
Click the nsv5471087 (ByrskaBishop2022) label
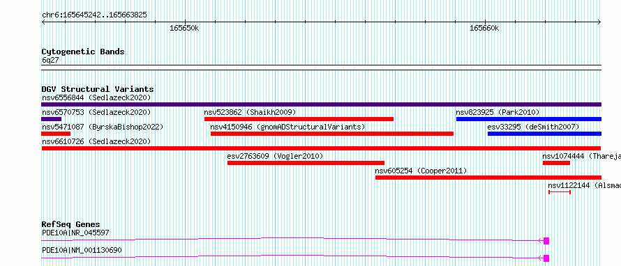click(103, 127)
